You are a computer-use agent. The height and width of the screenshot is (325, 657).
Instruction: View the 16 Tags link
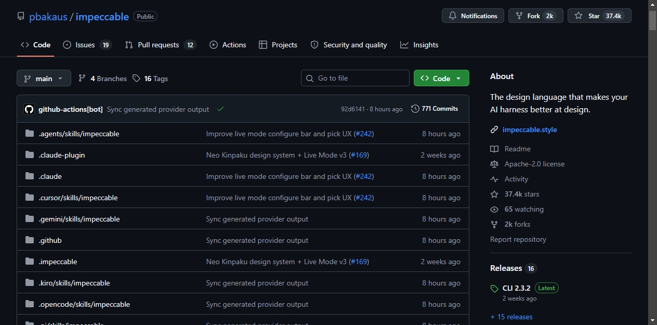pyautogui.click(x=150, y=79)
